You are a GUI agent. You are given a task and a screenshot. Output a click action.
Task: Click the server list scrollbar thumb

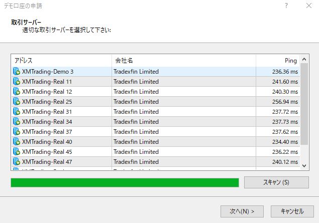pos(304,104)
